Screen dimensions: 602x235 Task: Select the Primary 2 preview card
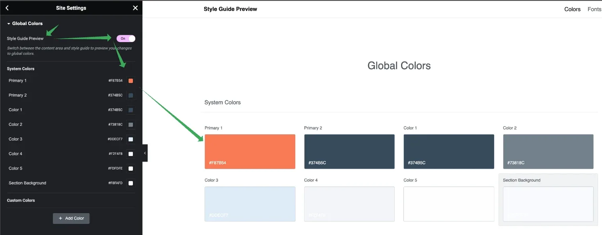[x=349, y=152]
